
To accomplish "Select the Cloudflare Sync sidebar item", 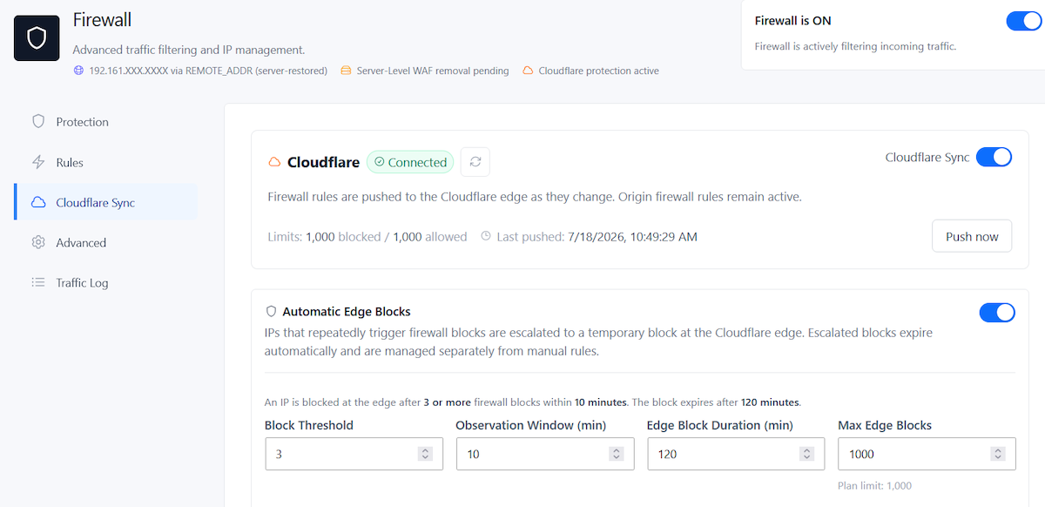I will [106, 202].
